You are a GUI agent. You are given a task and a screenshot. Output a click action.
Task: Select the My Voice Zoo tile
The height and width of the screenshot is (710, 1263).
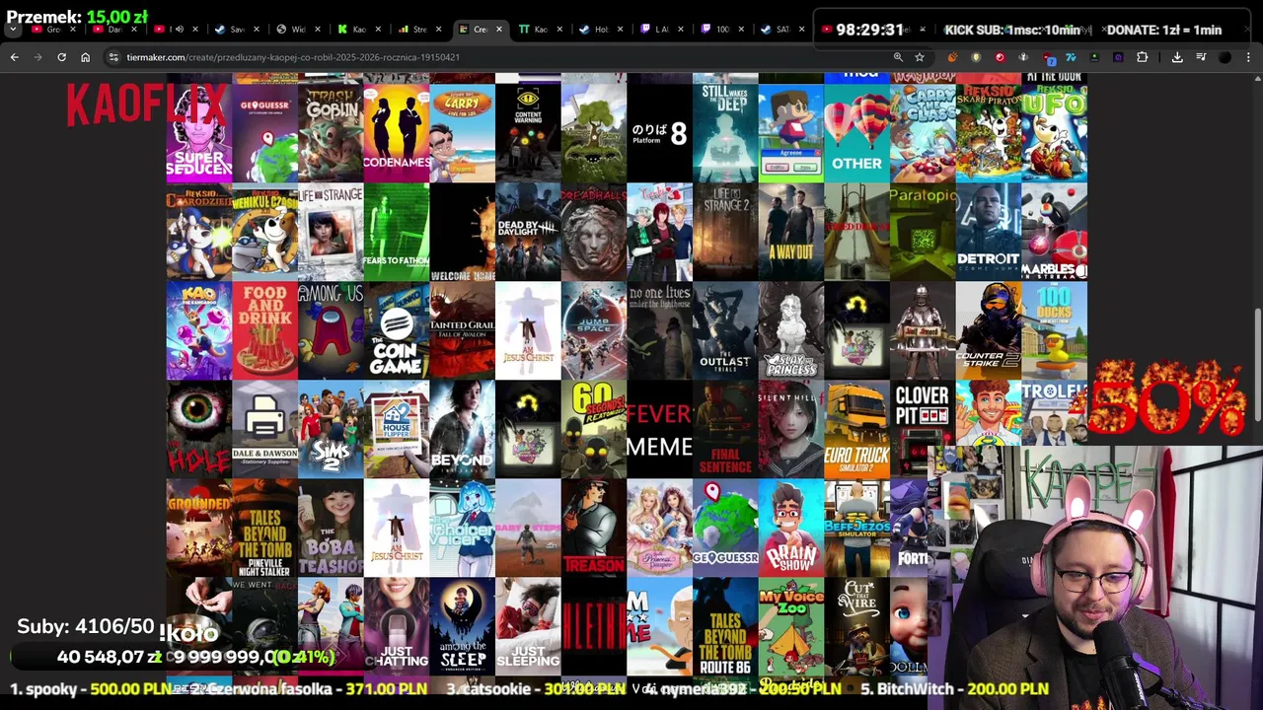791,626
